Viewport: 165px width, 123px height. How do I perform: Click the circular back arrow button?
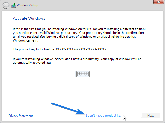coord(6,5)
